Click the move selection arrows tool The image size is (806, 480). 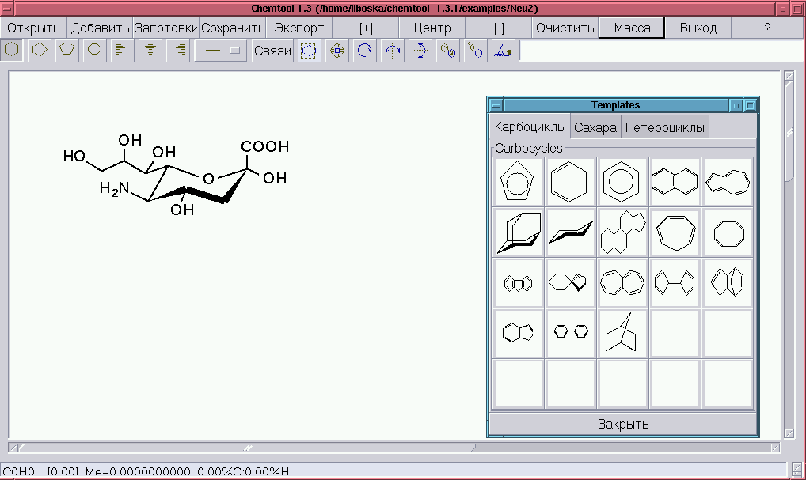click(x=336, y=51)
